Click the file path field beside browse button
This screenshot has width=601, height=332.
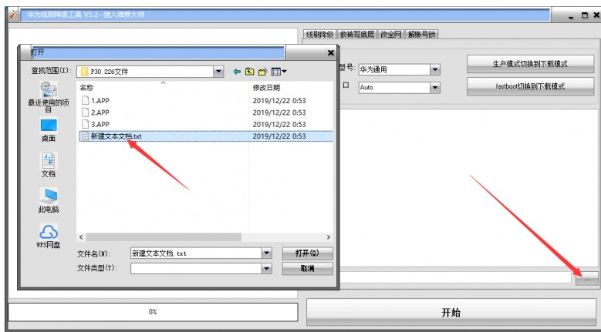click(x=454, y=278)
